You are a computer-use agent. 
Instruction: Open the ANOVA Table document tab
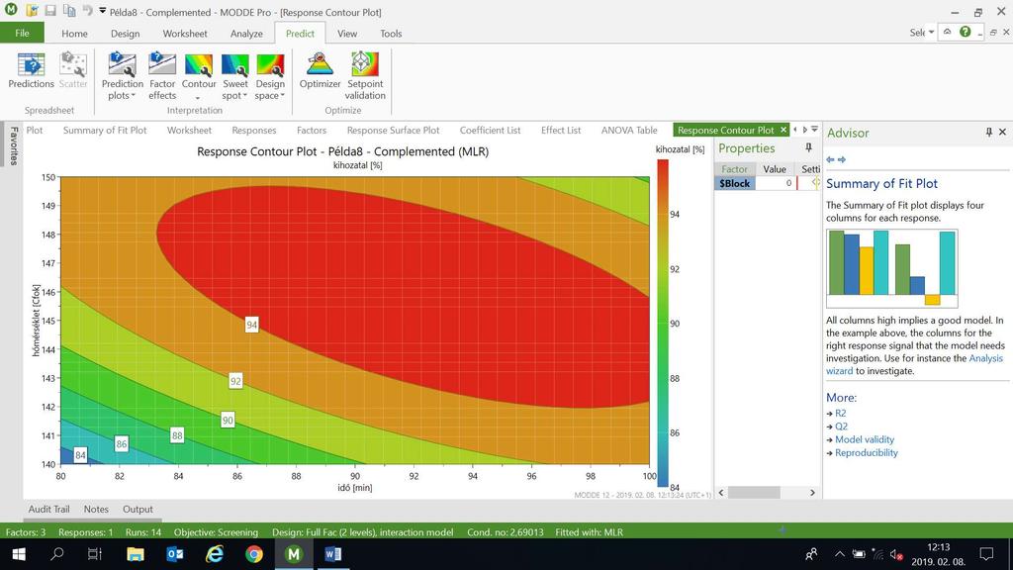point(628,130)
